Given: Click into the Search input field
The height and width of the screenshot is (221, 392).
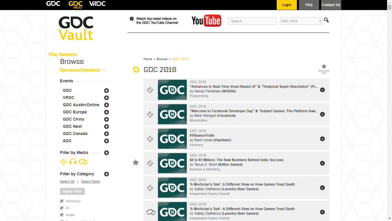Looking at the screenshot, I should click(252, 21).
